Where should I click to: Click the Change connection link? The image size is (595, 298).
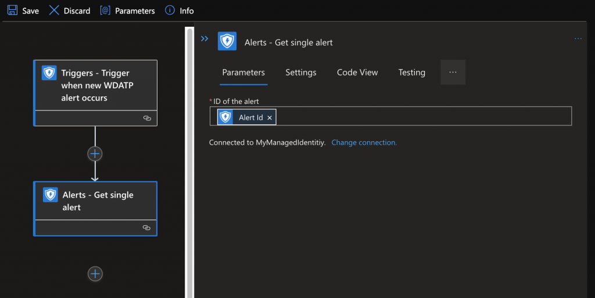click(x=364, y=142)
